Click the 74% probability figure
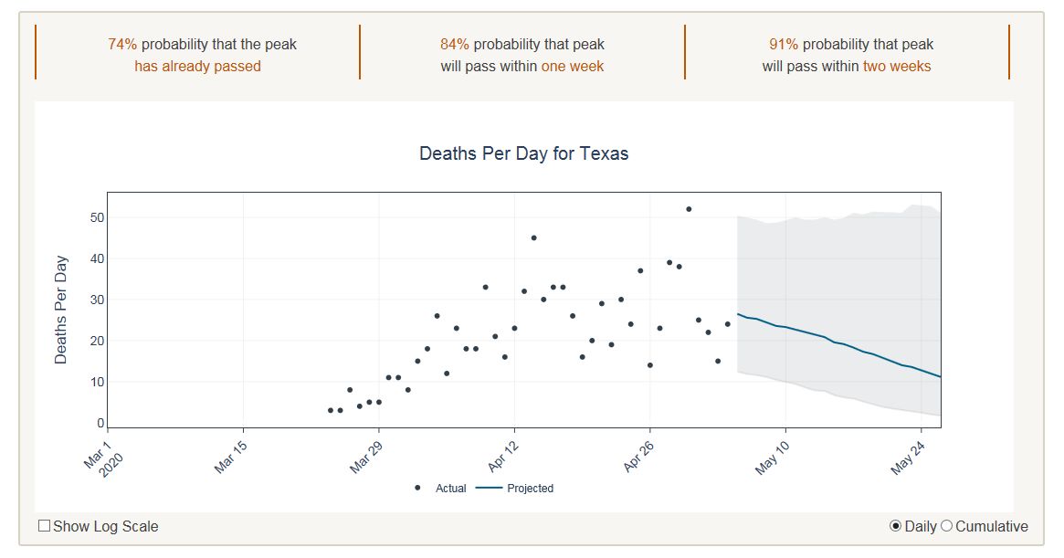 pos(121,44)
